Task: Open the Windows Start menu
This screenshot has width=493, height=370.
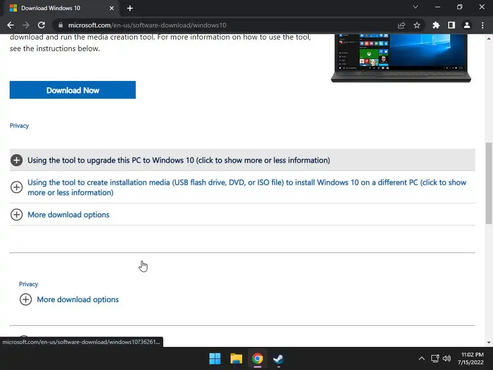Action: point(215,358)
